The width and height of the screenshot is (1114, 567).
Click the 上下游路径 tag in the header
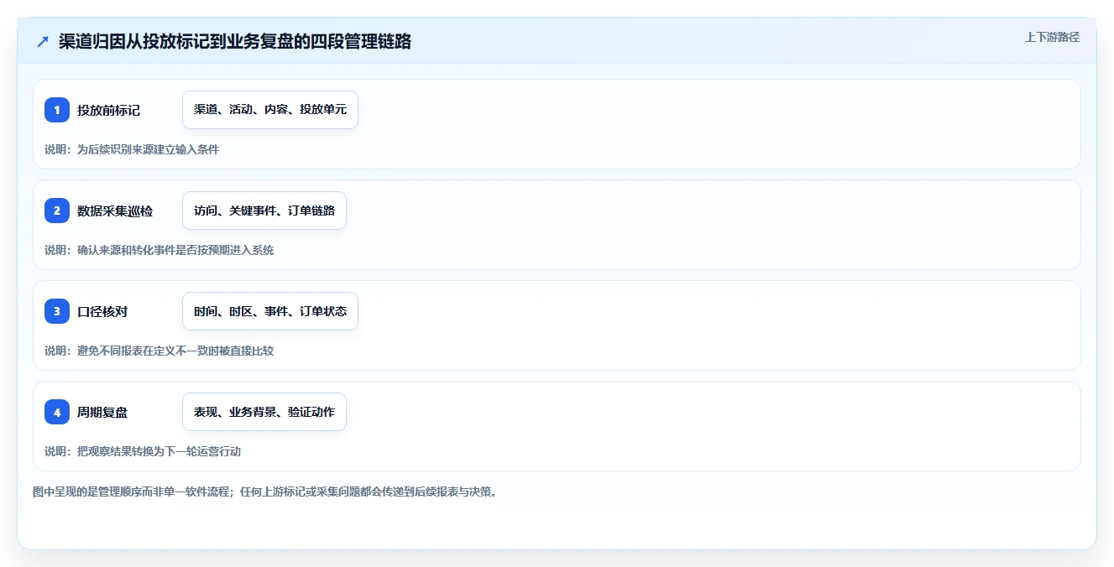1052,37
